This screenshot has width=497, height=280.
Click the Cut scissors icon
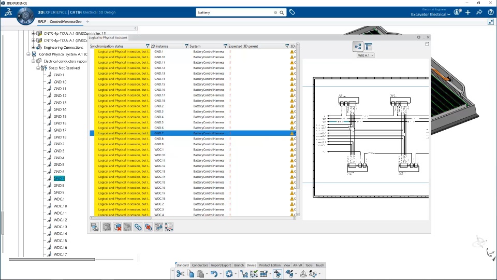[180, 274]
